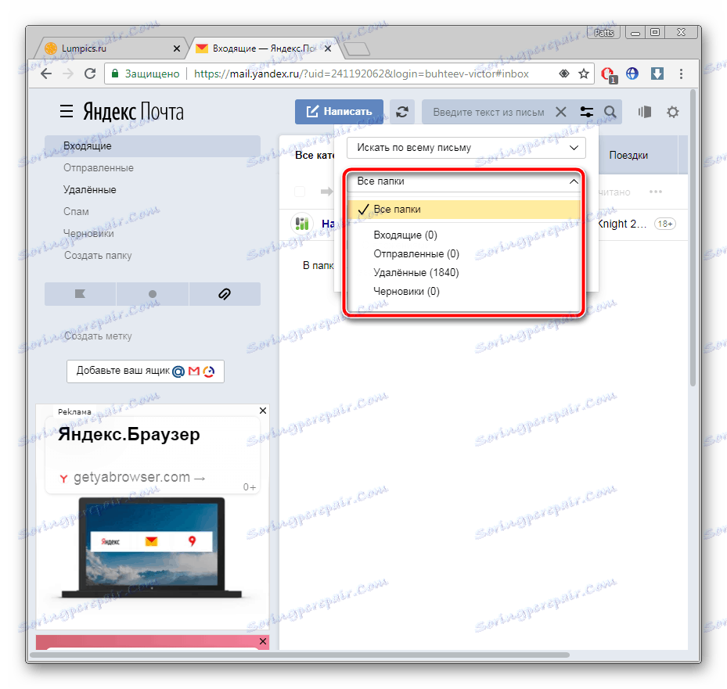This screenshot has width=727, height=689.
Task: Choose Черновики (0) from folder list
Action: click(407, 292)
